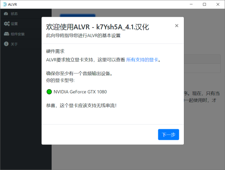Click the drive icon beside 组件安装
This screenshot has width=225, height=170.
point(7,34)
